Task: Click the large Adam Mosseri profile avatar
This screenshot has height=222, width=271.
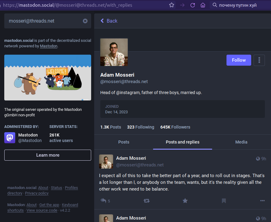Action: coord(114,52)
